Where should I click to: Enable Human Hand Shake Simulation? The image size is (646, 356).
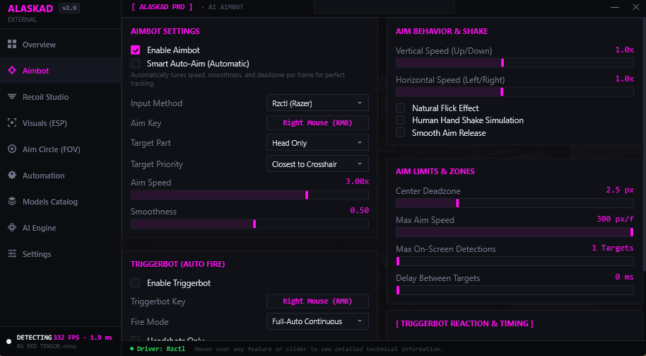[401, 120]
